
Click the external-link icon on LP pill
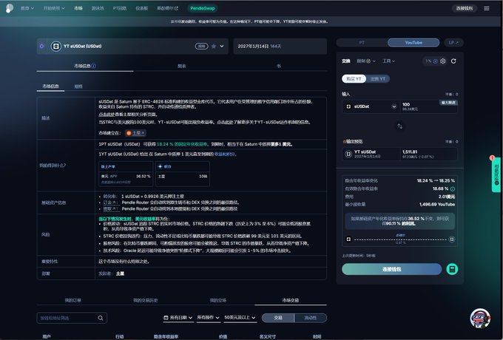(457, 43)
